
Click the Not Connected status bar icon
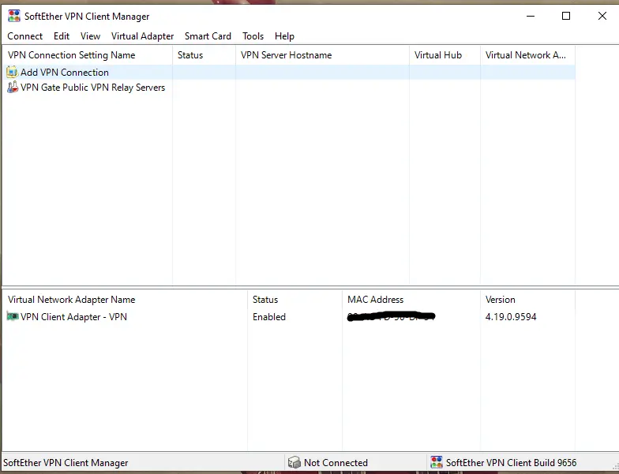tap(294, 462)
